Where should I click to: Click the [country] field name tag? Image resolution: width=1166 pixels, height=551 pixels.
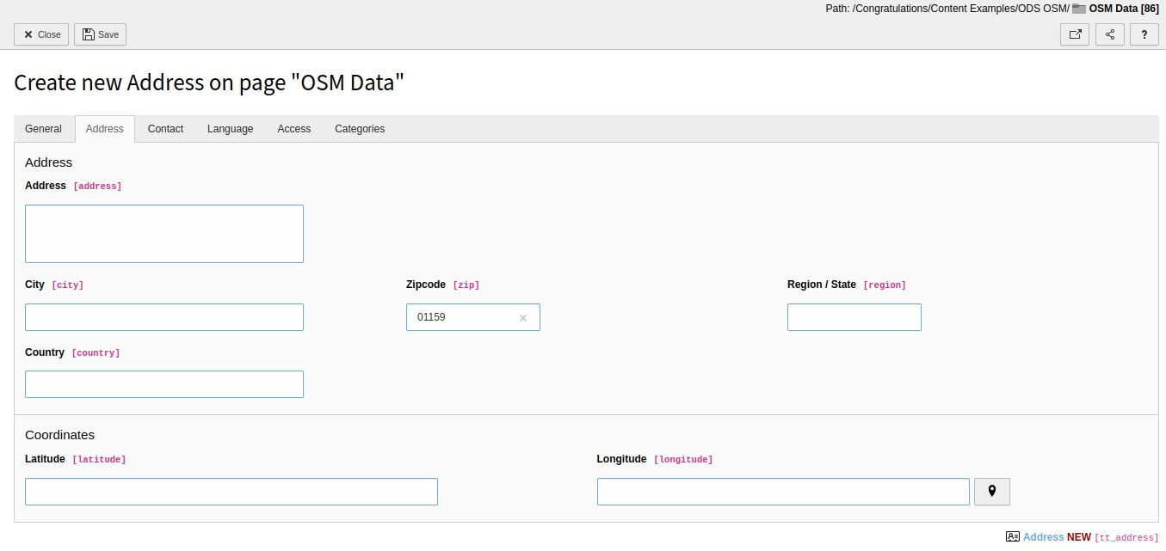click(96, 353)
